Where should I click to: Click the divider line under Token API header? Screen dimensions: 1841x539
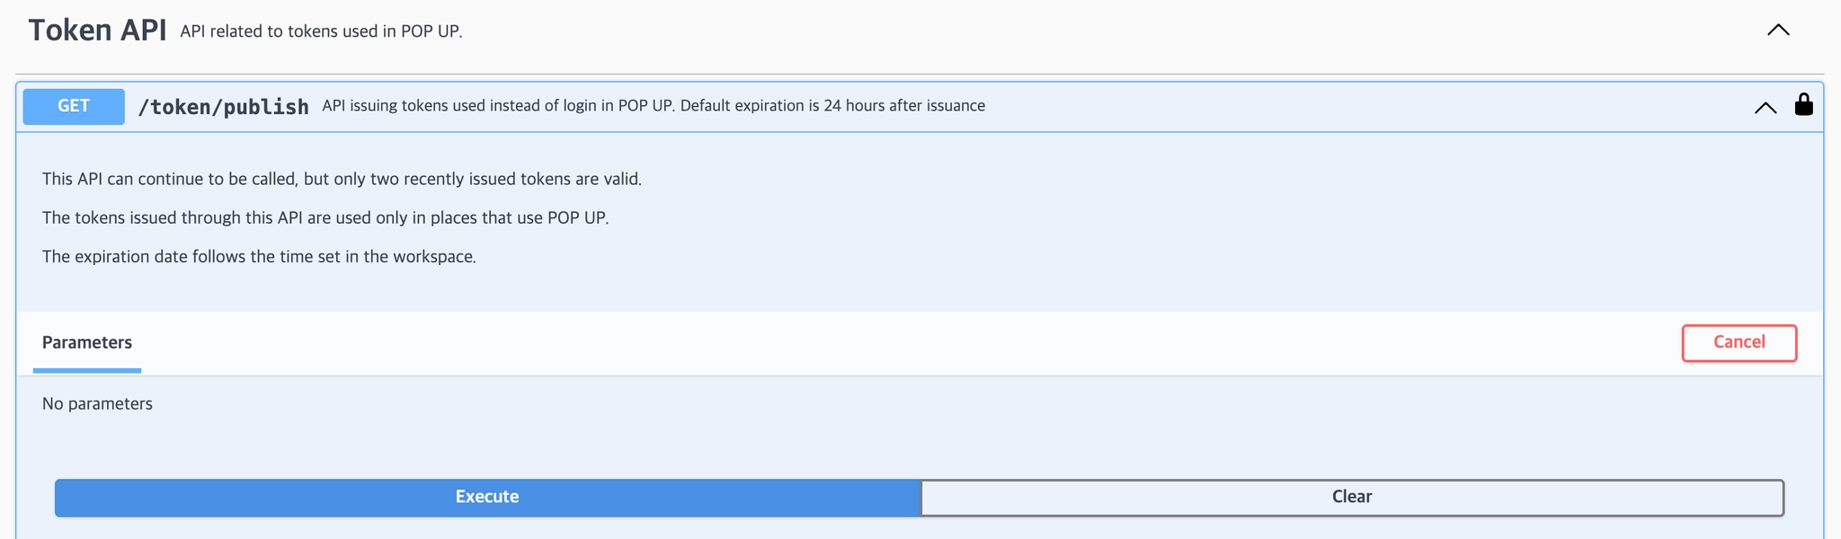(x=920, y=74)
